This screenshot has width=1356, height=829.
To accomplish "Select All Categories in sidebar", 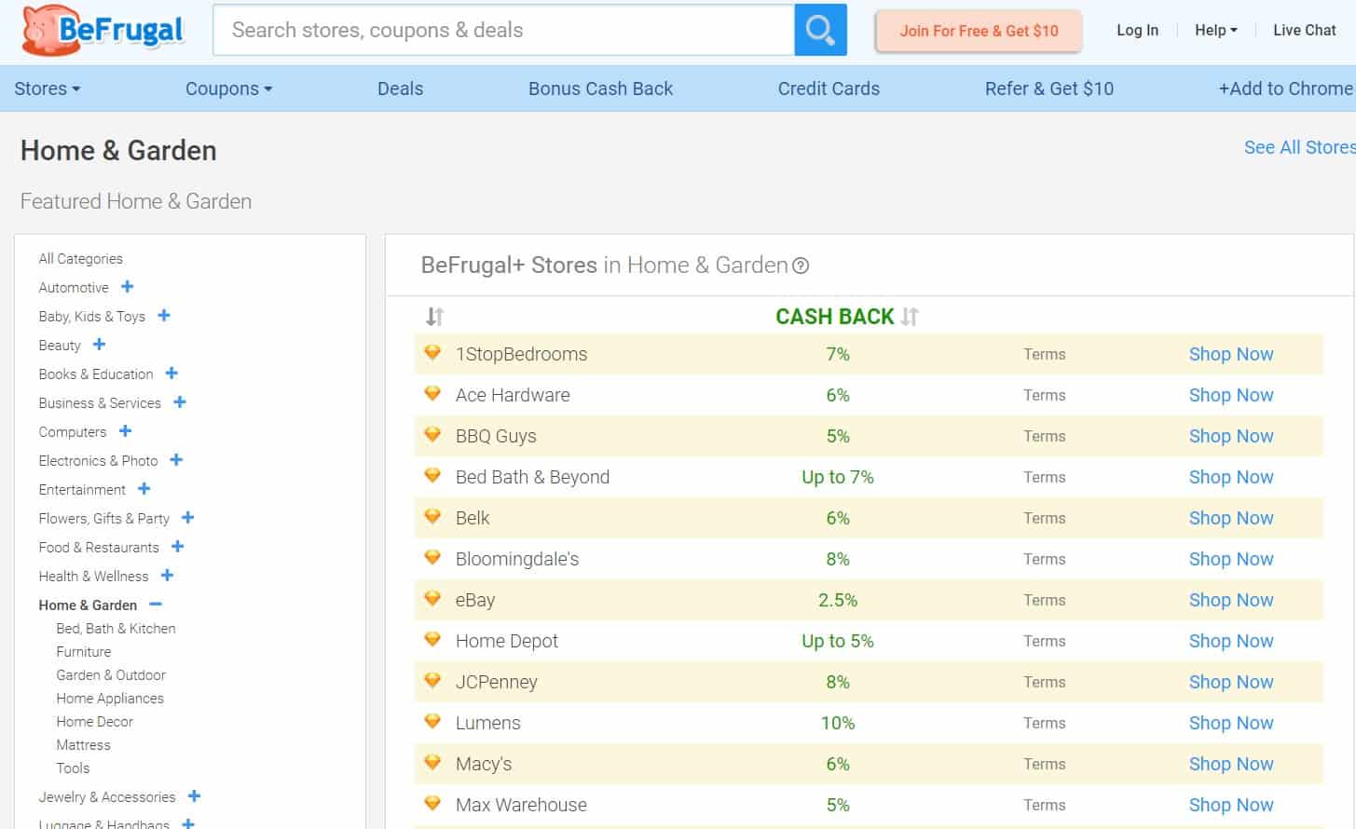I will 80,258.
